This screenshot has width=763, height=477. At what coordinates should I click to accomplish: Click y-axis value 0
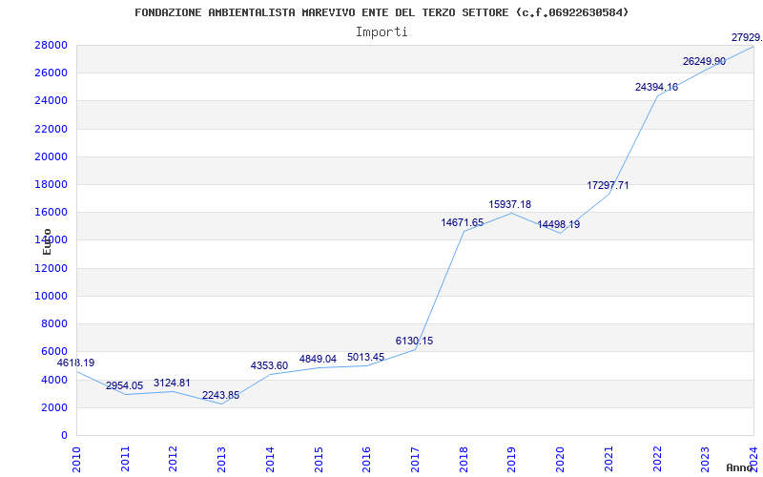click(x=64, y=435)
